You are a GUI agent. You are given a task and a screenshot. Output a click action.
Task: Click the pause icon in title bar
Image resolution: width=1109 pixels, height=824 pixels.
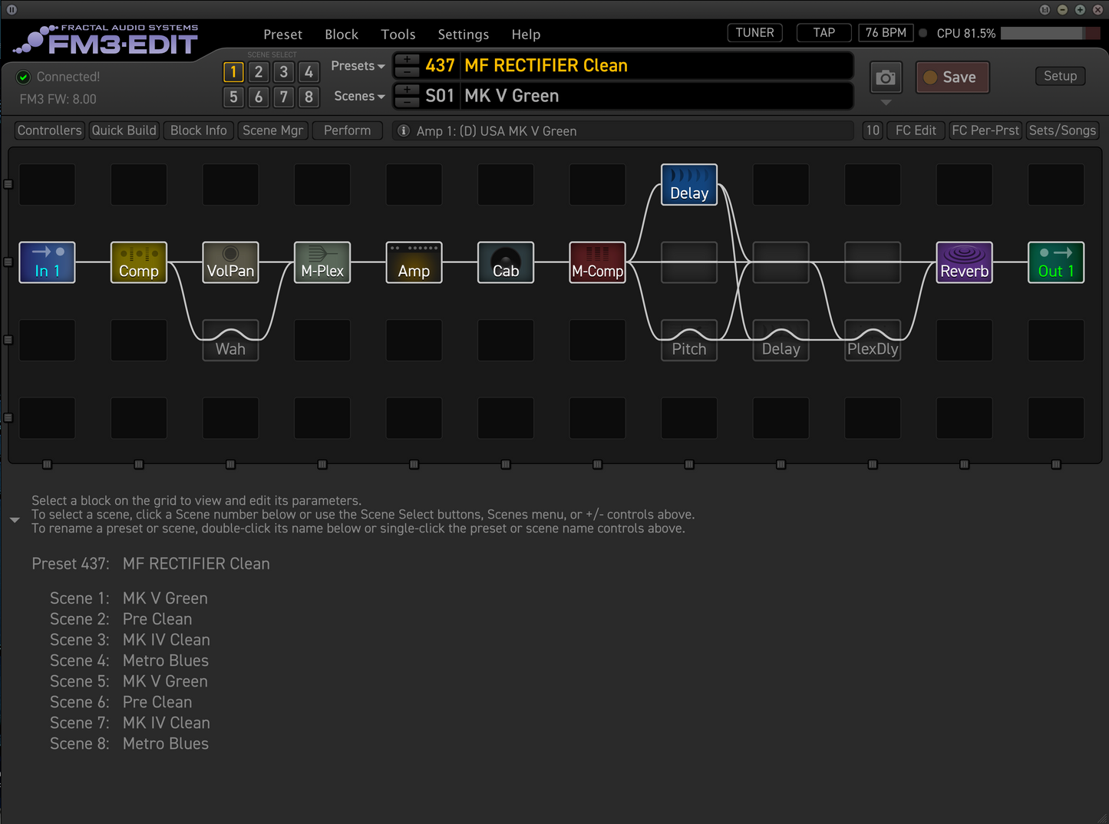12,9
